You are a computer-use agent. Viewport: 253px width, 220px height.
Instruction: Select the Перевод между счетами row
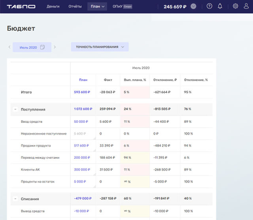(40, 158)
